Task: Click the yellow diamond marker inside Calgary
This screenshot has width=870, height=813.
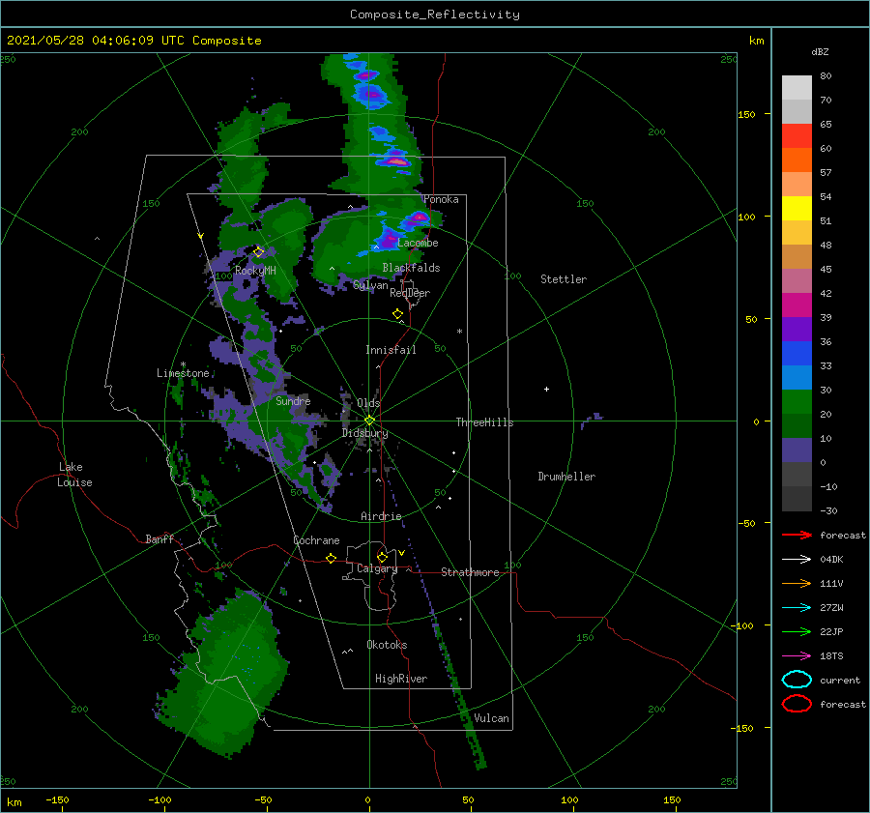Action: 382,557
